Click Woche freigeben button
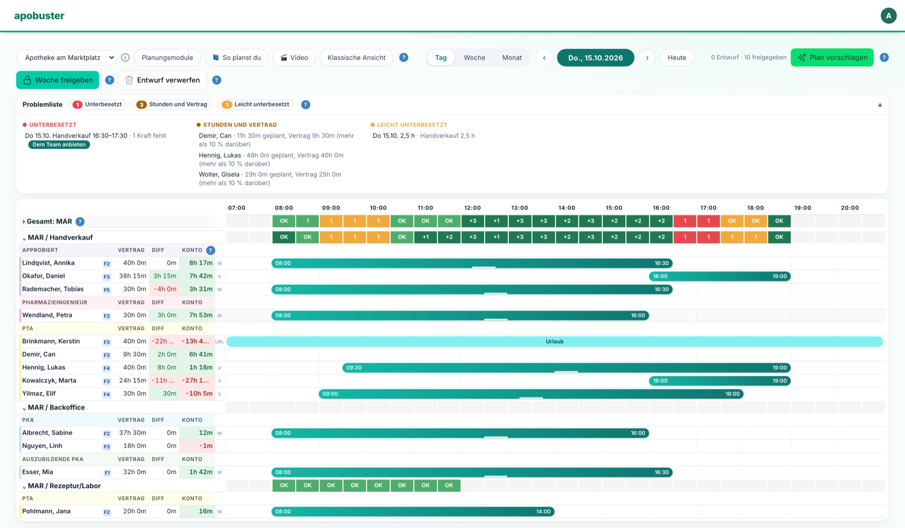 point(58,80)
